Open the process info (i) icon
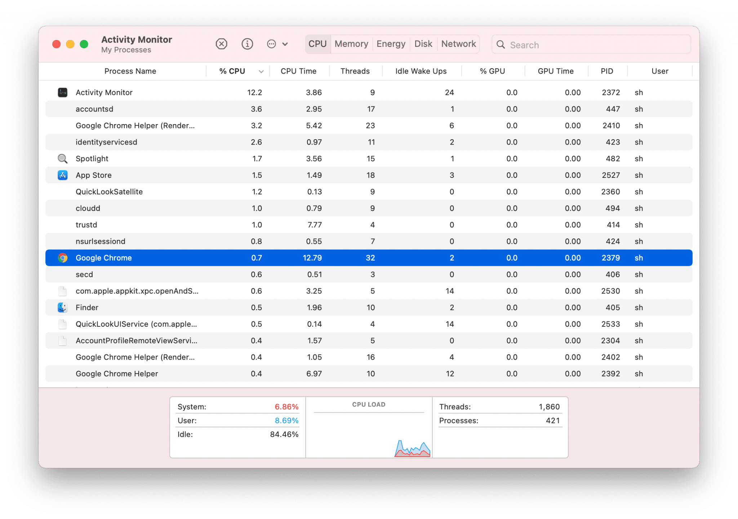The width and height of the screenshot is (738, 519). point(247,44)
